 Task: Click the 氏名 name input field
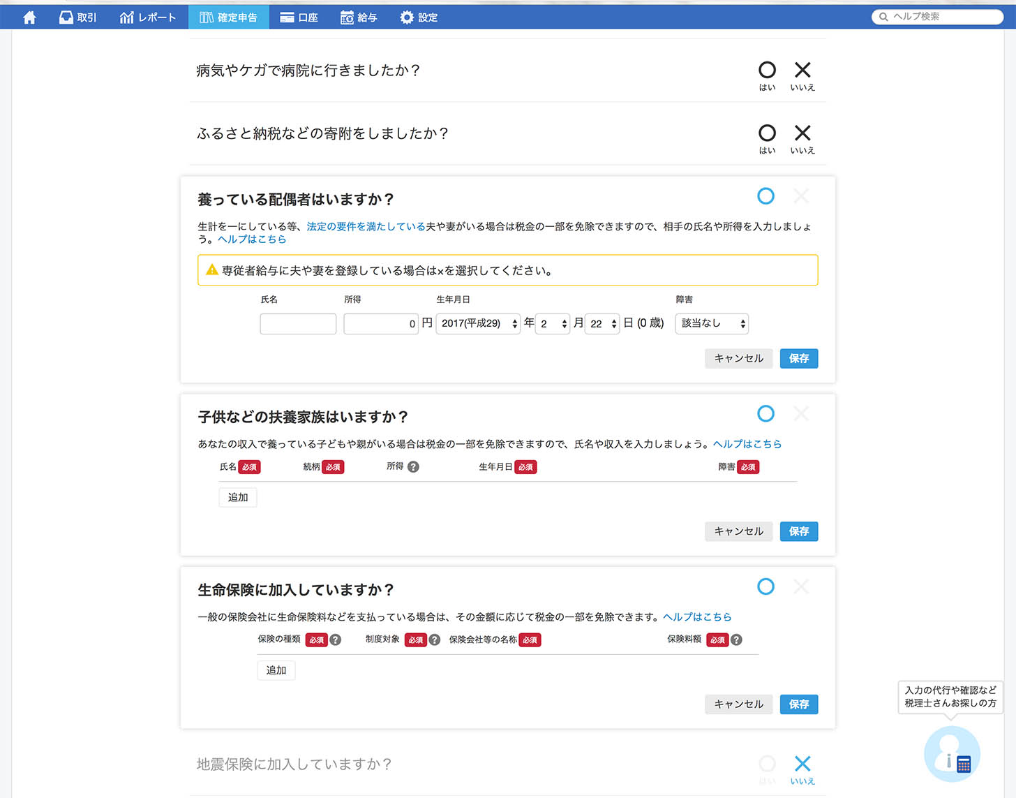click(x=298, y=323)
